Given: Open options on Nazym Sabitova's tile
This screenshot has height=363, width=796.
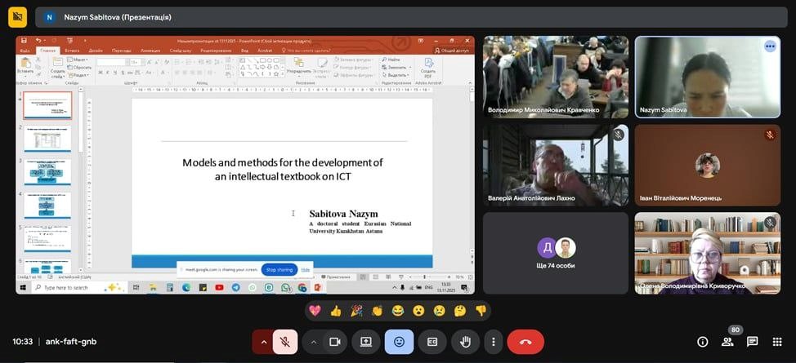Looking at the screenshot, I should tap(769, 46).
